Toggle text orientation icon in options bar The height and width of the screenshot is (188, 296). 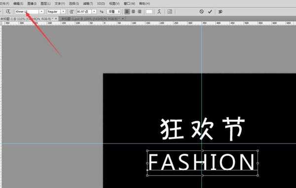coord(8,11)
